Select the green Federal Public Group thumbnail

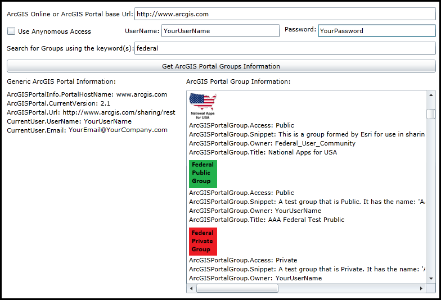coord(202,174)
